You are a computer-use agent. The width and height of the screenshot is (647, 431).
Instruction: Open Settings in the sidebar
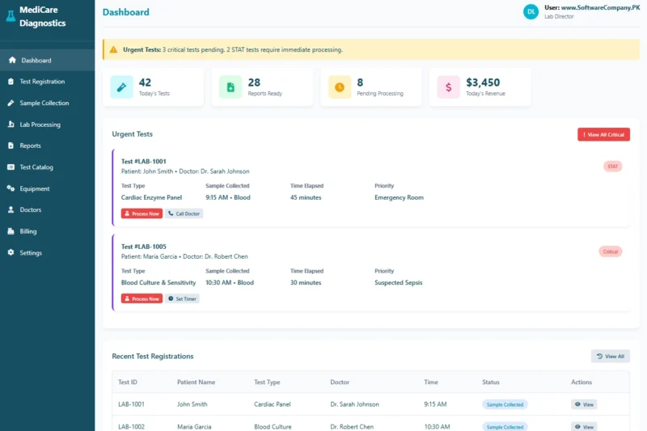tap(31, 253)
